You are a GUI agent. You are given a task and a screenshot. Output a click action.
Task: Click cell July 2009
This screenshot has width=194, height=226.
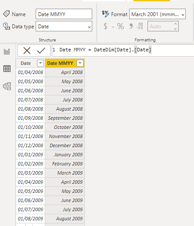pos(65,209)
